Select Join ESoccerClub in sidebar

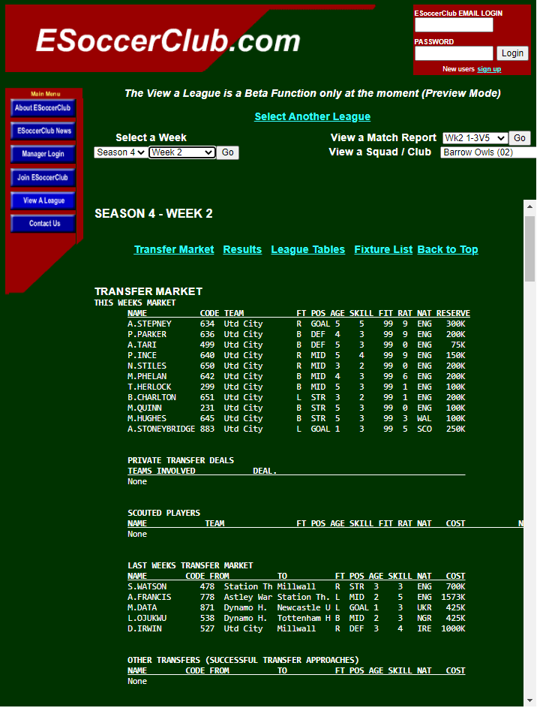43,178
